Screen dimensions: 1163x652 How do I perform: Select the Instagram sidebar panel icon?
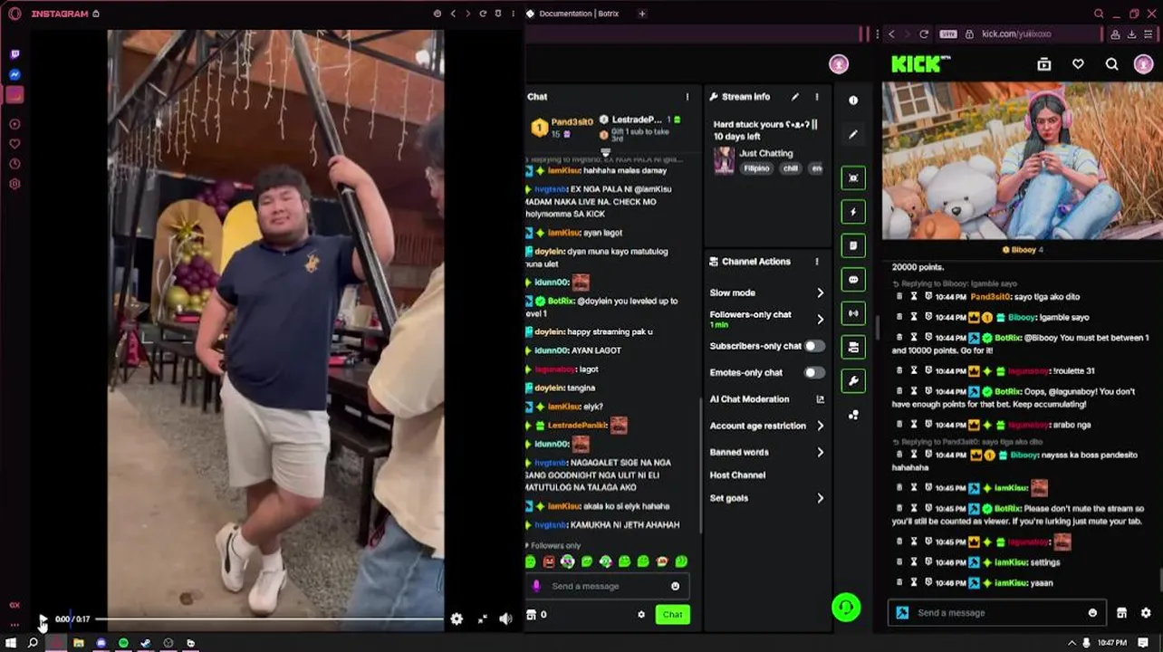point(14,94)
